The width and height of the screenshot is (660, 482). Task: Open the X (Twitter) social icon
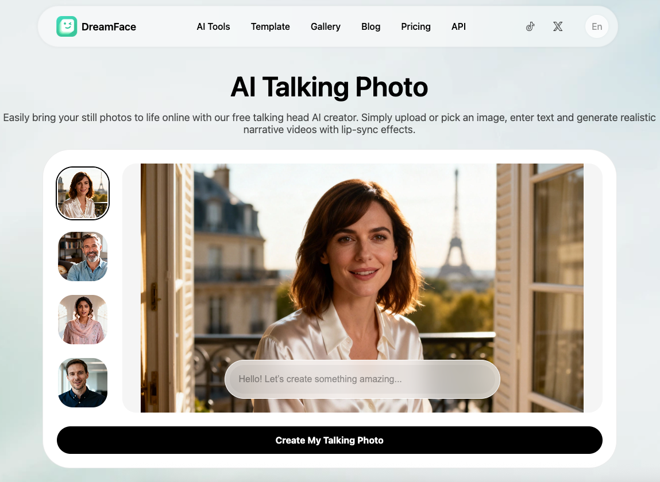pos(558,26)
